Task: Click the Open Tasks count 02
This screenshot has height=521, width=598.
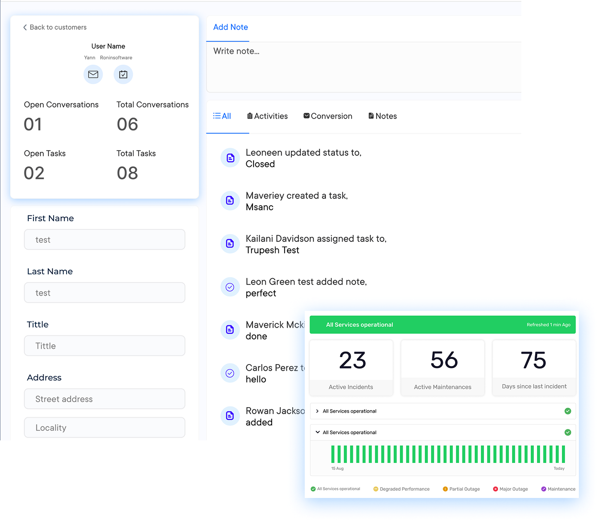Action: coord(34,173)
